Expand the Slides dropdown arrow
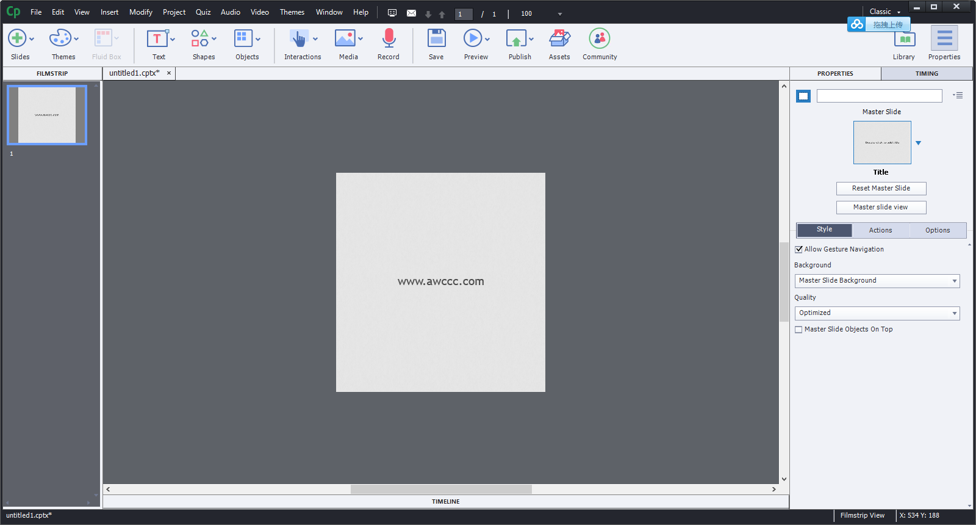The height and width of the screenshot is (525, 976). [x=32, y=39]
